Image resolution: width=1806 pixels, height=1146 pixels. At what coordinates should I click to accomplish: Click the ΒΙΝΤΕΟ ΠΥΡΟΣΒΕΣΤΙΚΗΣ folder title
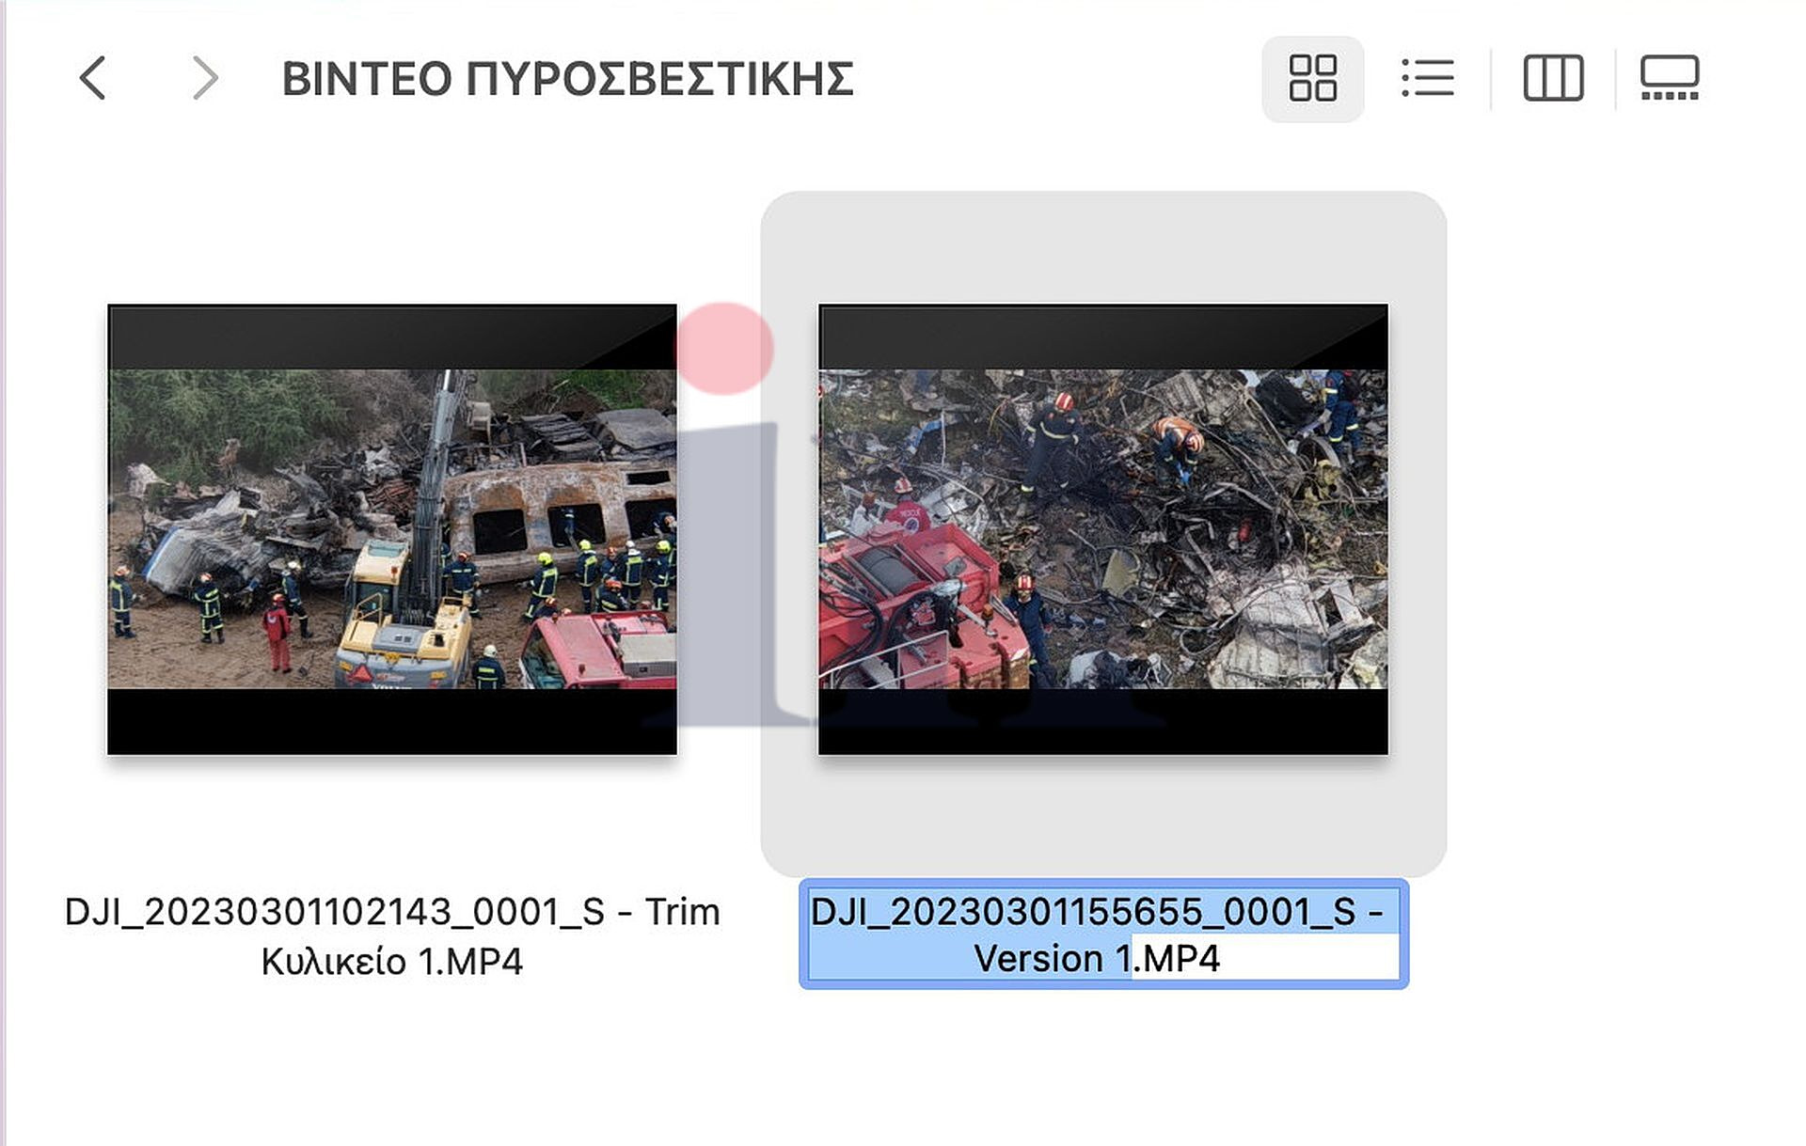tap(567, 79)
